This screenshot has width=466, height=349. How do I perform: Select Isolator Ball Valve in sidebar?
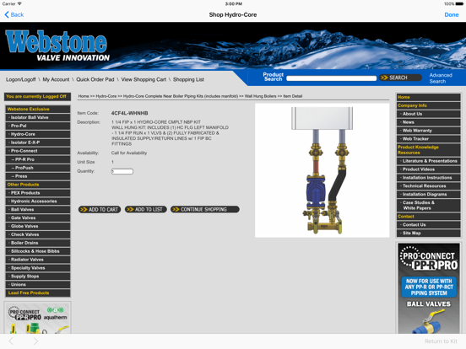pos(38,117)
